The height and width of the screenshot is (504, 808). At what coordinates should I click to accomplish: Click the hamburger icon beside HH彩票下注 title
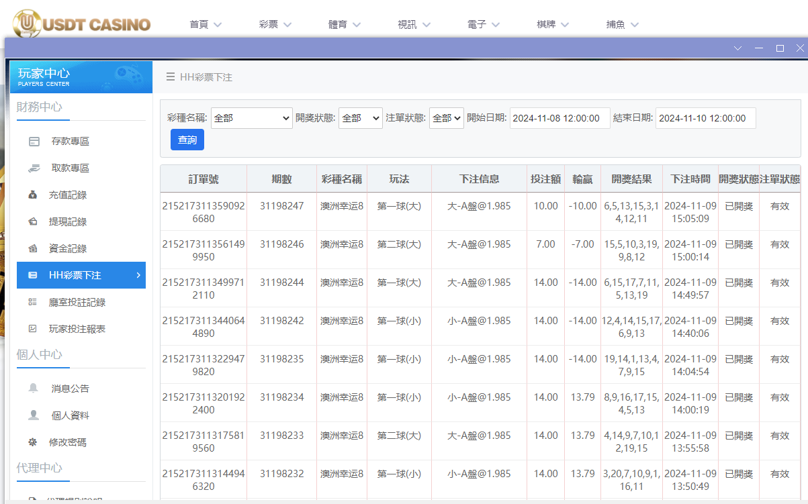coord(171,77)
